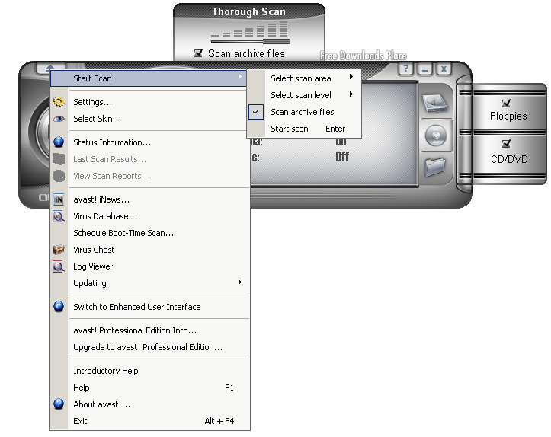Screen dimensions: 551x437
Task: Click Upgrade to avast! Professional Edition...
Action: coord(149,347)
